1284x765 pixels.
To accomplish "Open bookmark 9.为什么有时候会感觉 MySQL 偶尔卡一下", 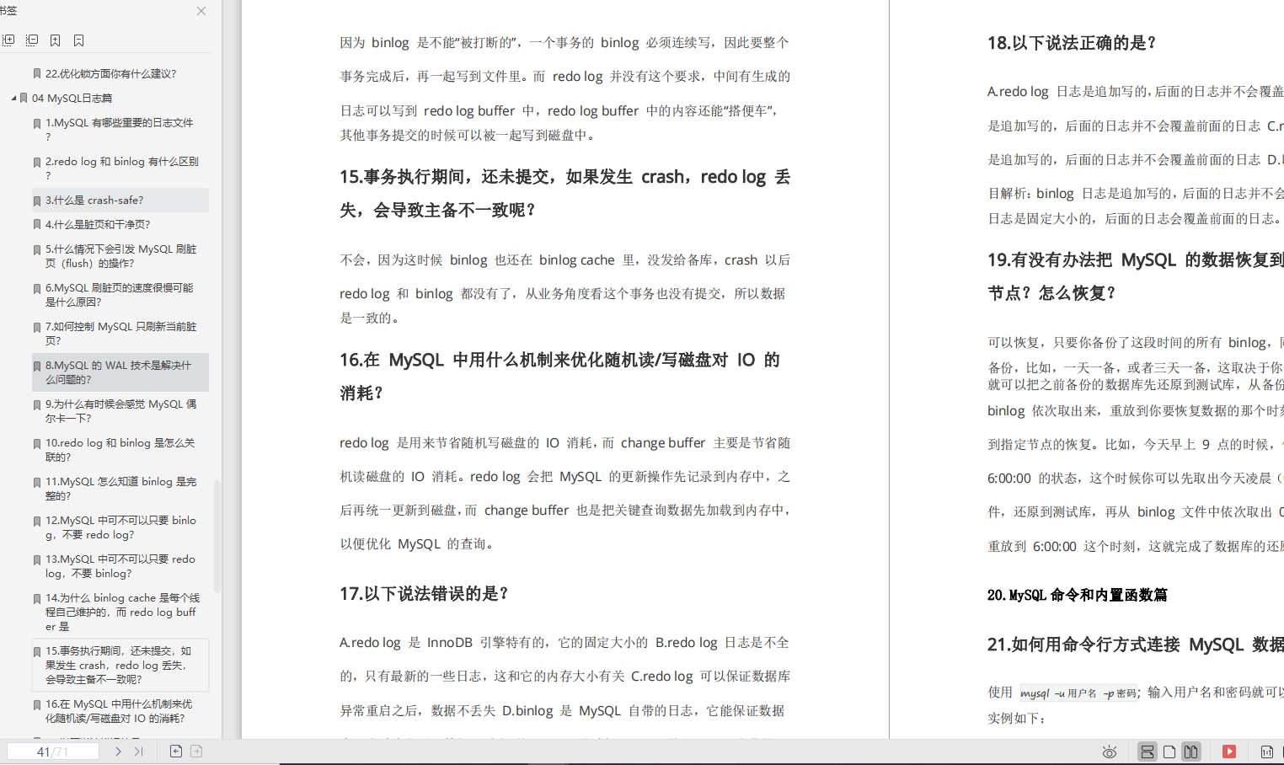I will pos(121,411).
